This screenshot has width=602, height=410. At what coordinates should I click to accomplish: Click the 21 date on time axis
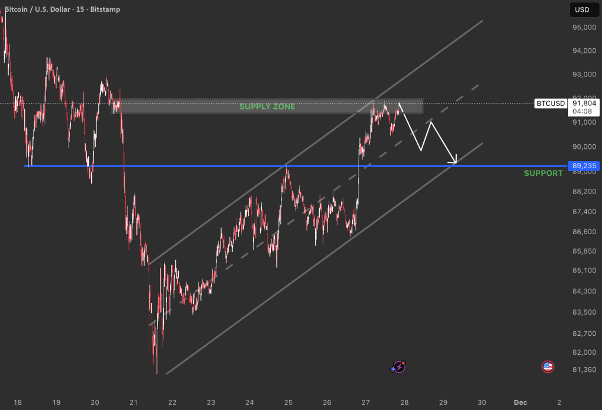133,402
